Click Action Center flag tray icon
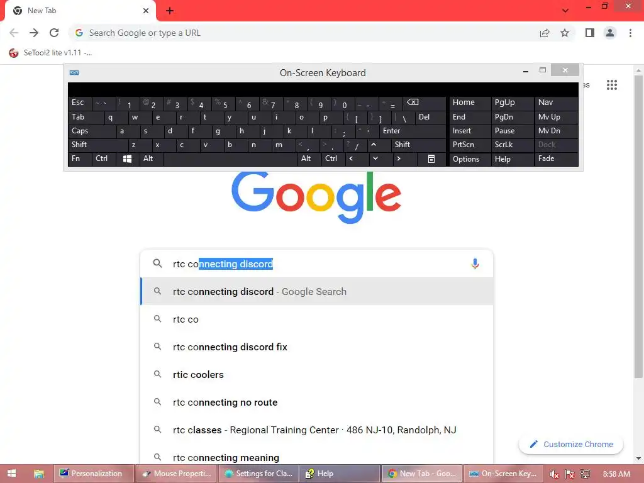 (x=570, y=474)
